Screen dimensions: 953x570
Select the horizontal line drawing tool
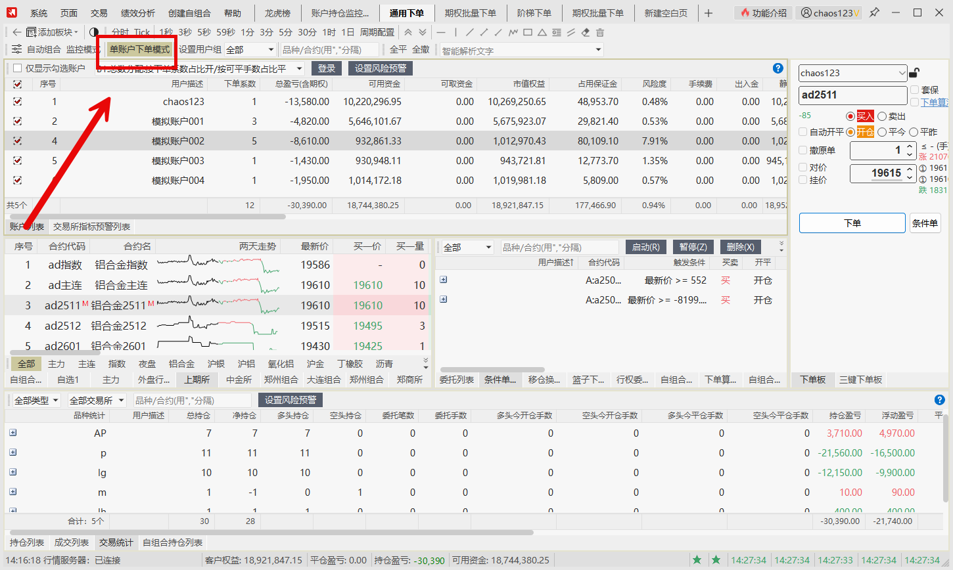tap(441, 32)
